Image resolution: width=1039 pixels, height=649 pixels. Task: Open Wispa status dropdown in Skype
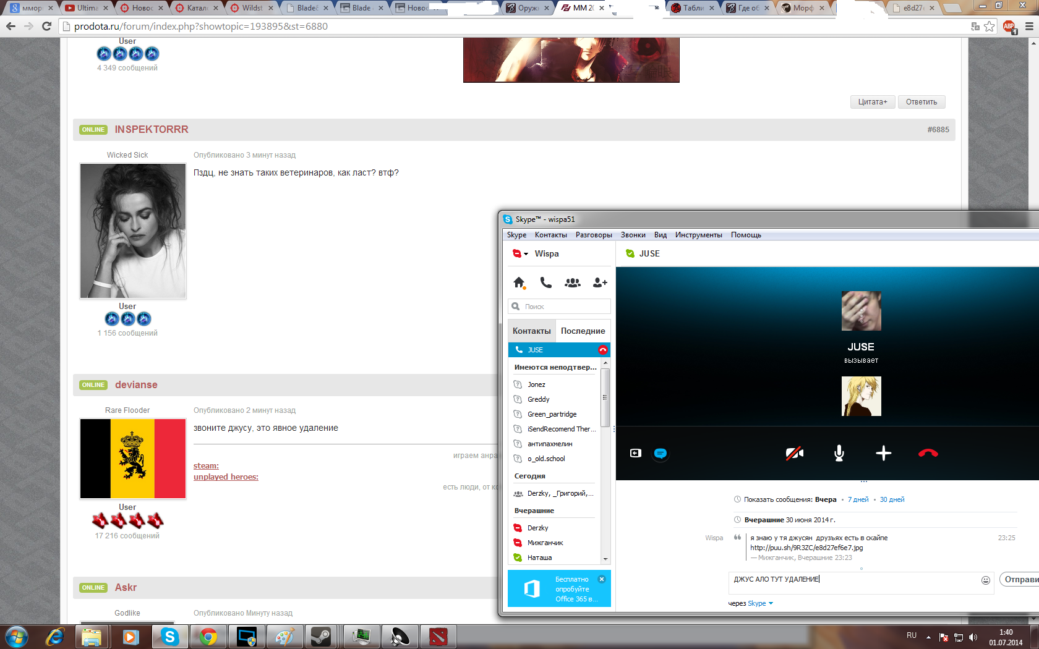click(x=521, y=253)
